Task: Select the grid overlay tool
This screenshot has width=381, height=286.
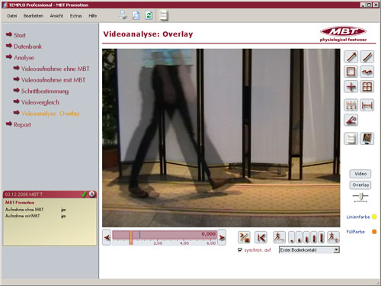Action: [x=367, y=86]
